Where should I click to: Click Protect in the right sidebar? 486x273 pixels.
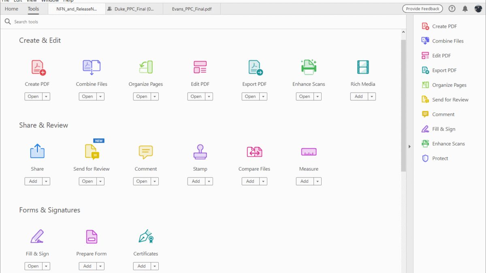pyautogui.click(x=440, y=159)
